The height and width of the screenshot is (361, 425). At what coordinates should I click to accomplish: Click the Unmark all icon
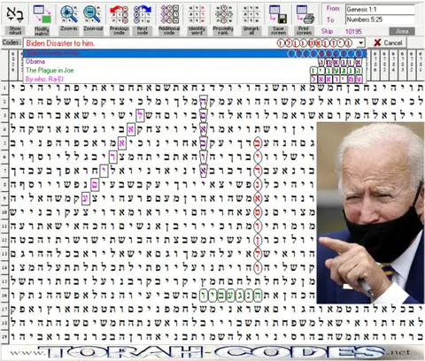click(251, 14)
